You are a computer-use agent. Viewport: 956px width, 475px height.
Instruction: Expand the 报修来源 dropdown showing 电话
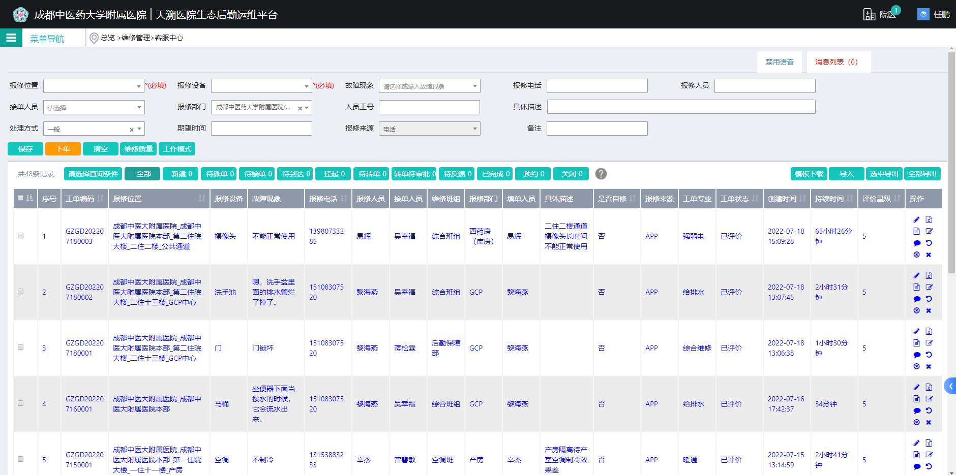[429, 128]
